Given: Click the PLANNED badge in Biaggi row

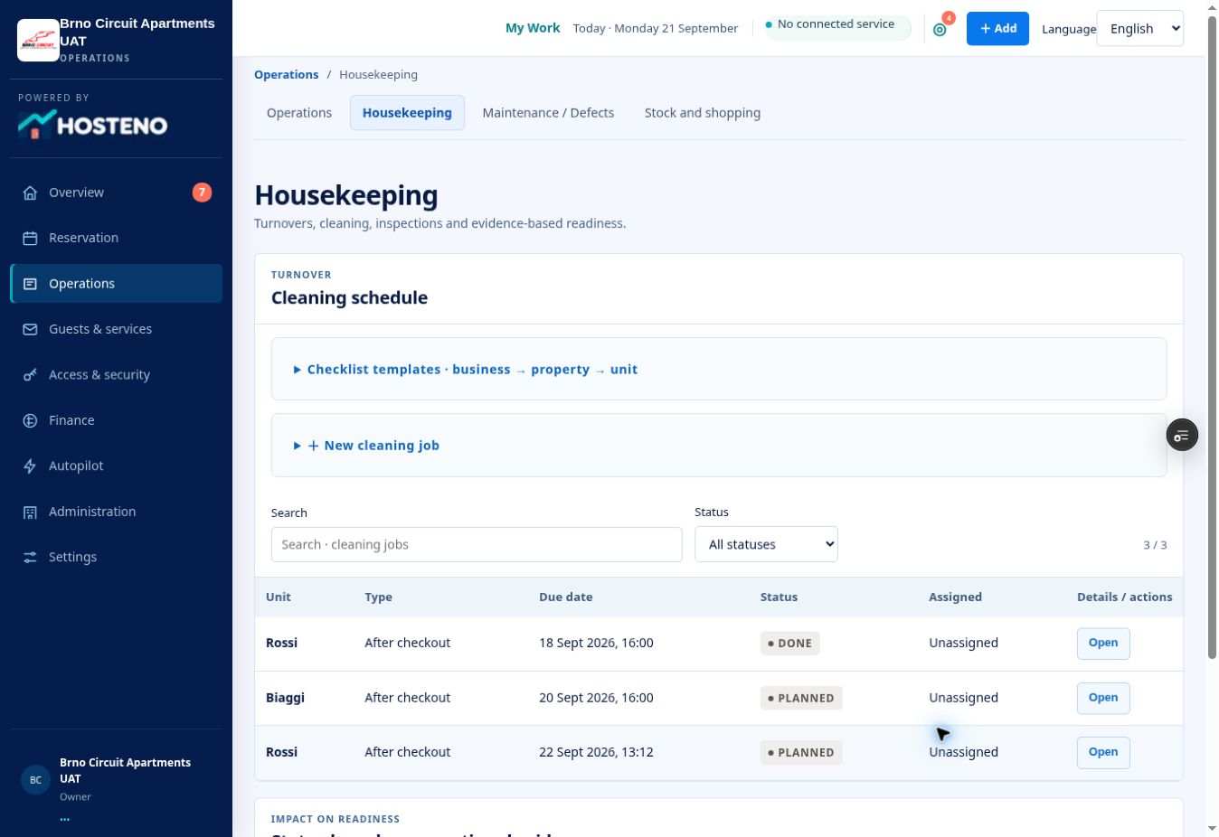Looking at the screenshot, I should pyautogui.click(x=801, y=698).
